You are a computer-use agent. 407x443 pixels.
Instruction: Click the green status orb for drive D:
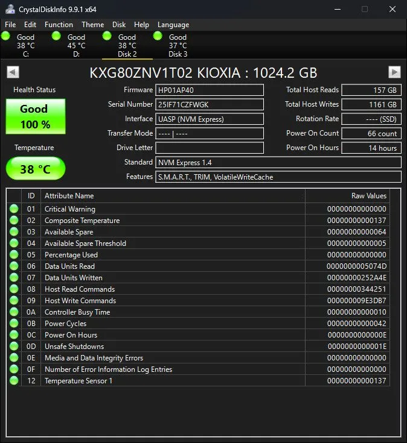point(56,36)
